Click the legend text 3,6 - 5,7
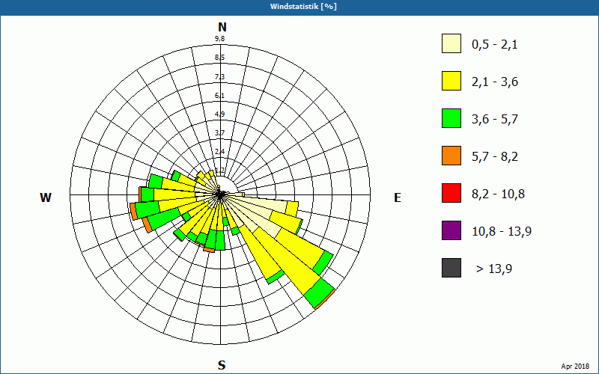This screenshot has height=374, width=599. click(x=495, y=120)
